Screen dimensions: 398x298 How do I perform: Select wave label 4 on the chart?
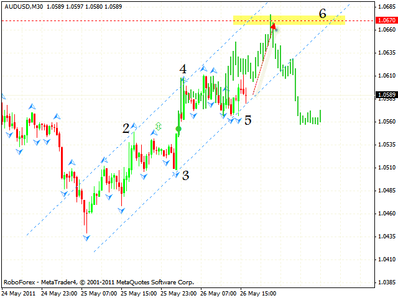tap(183, 69)
